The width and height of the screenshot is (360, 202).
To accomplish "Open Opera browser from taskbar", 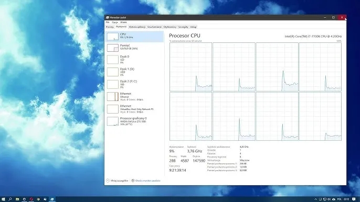I will pos(31,199).
